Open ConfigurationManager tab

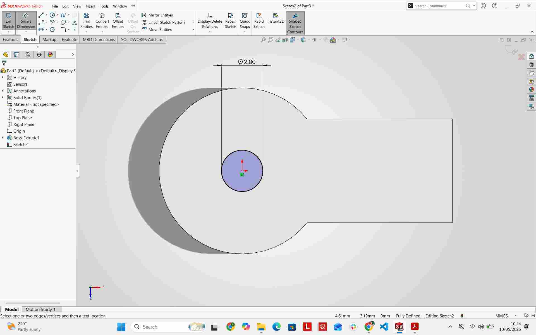coord(28,55)
